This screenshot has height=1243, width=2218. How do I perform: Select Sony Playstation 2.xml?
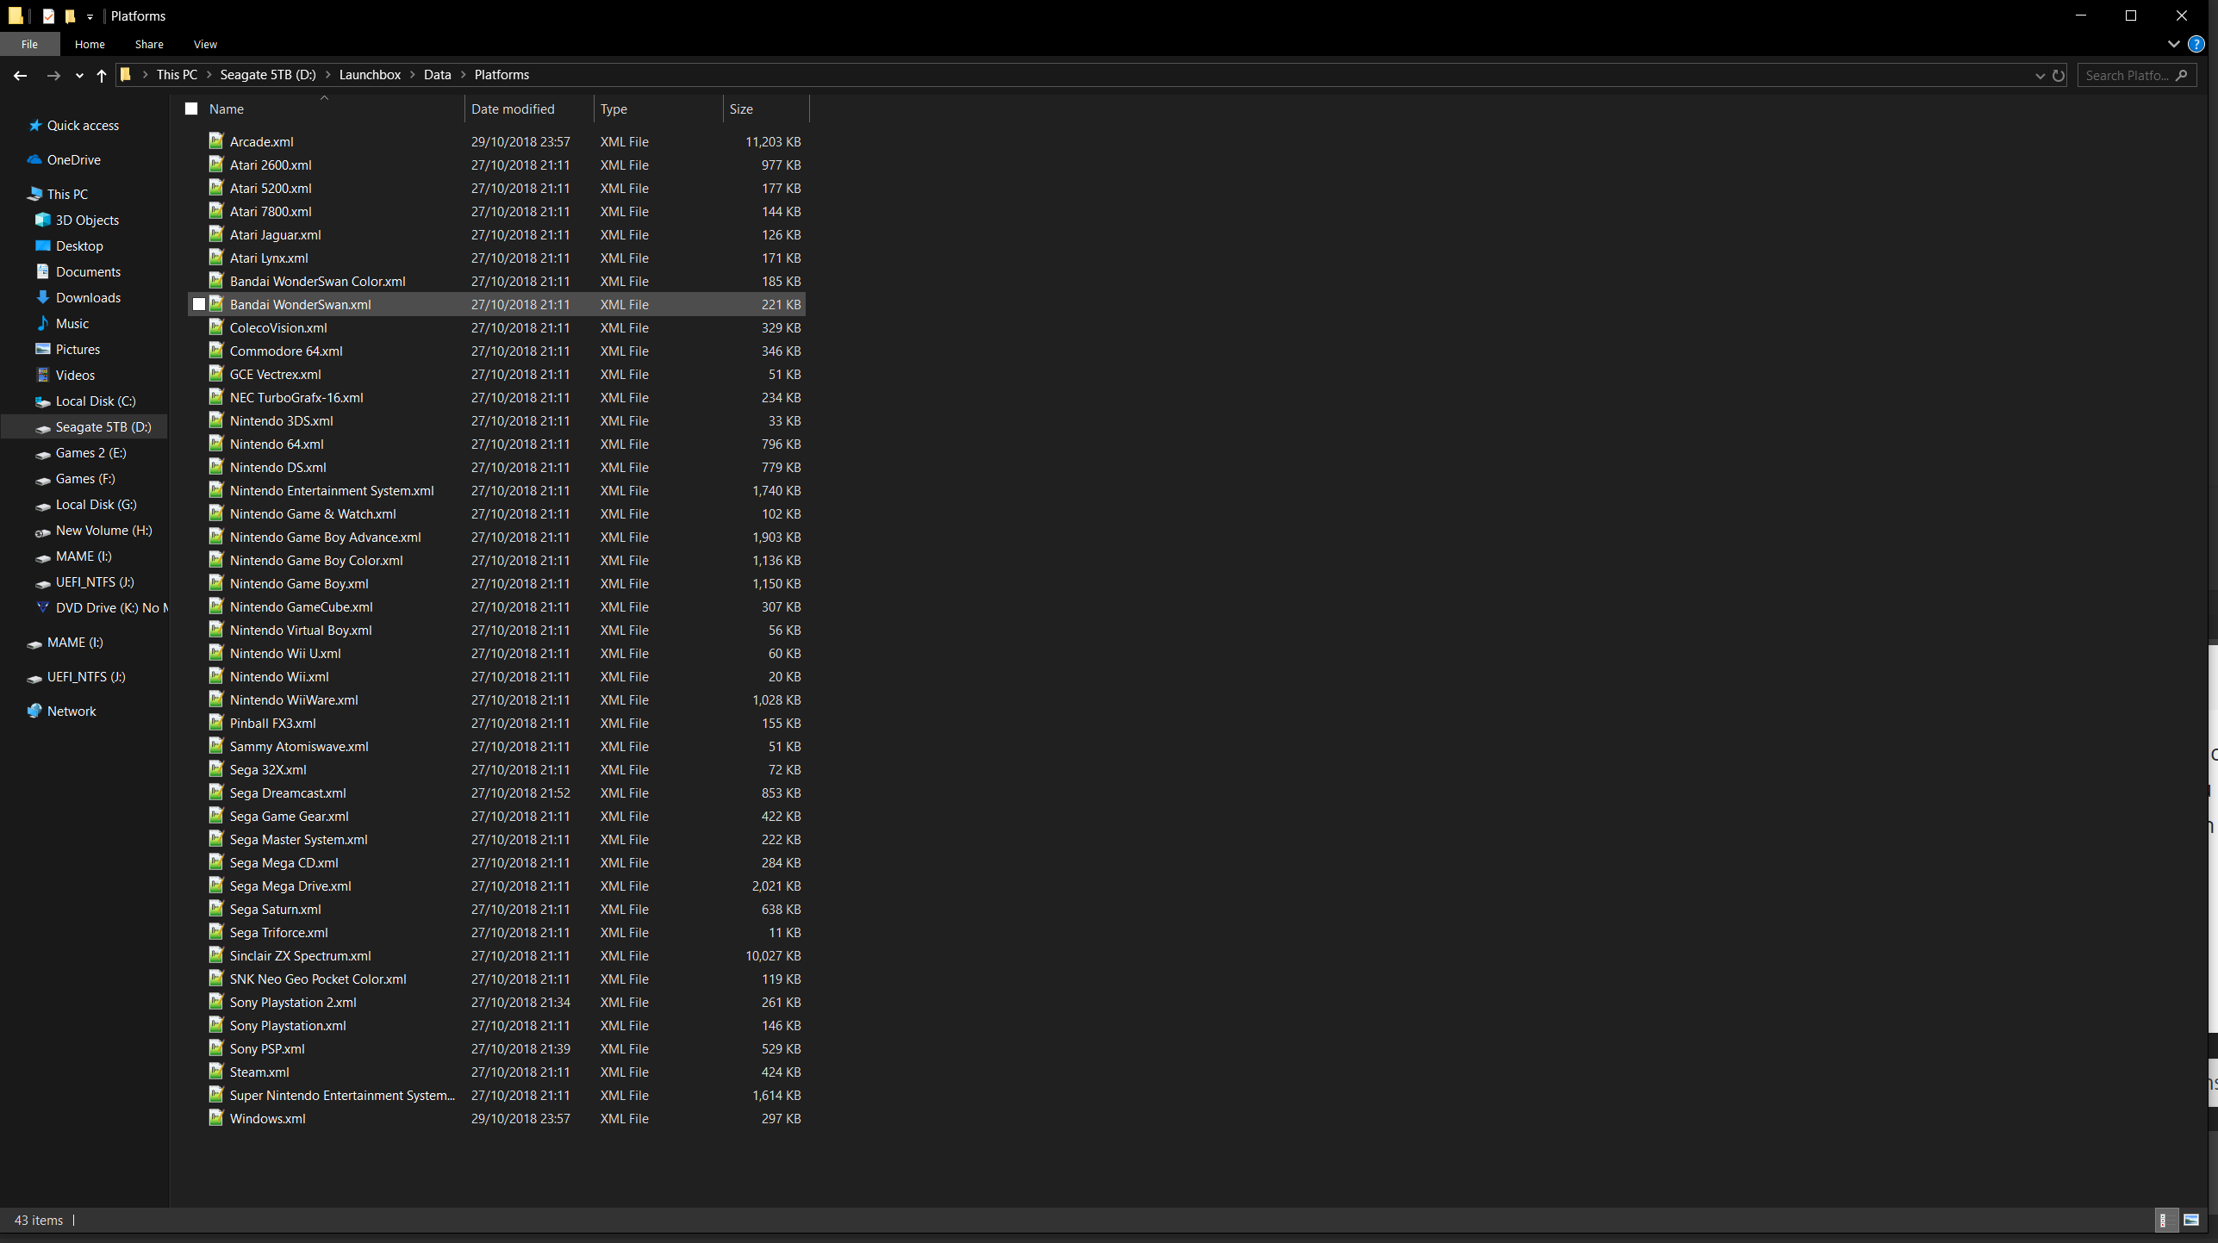tap(293, 1003)
